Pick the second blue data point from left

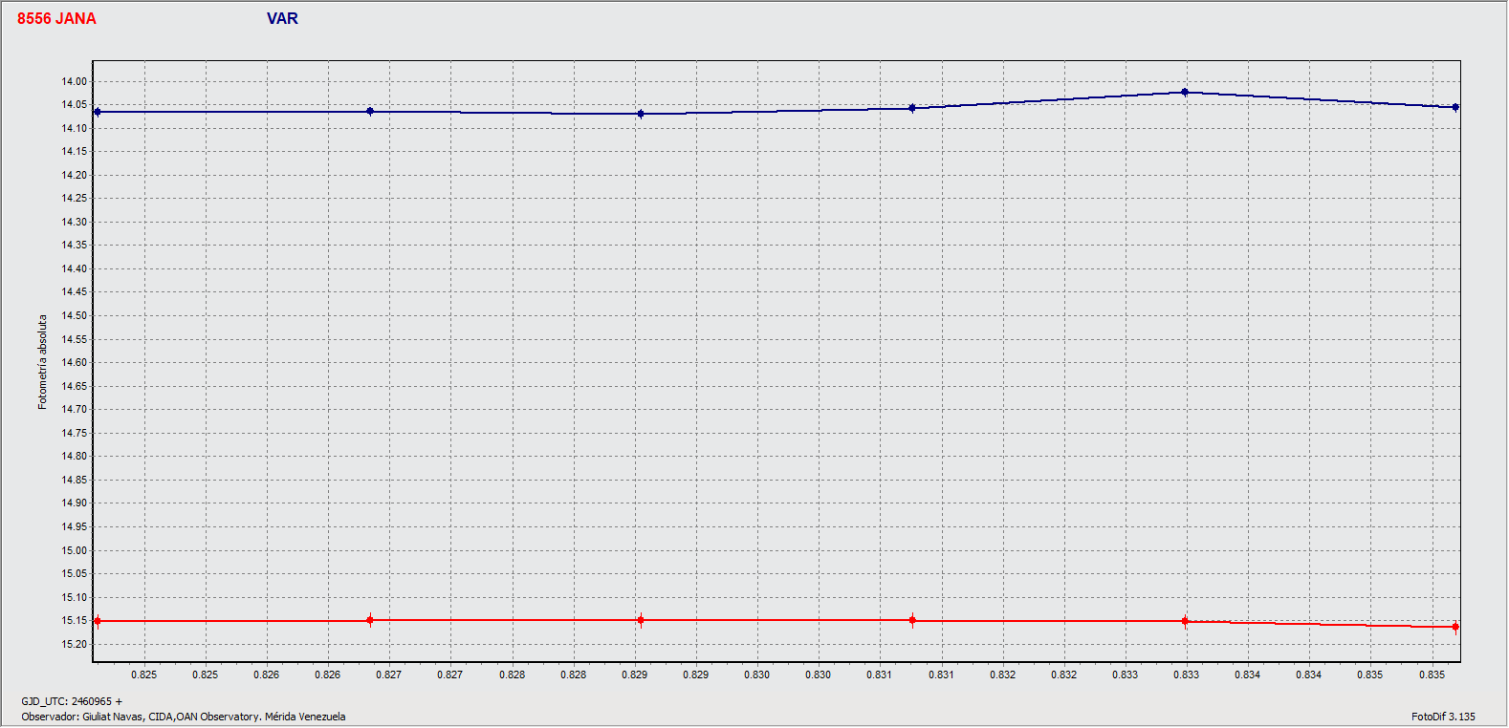pyautogui.click(x=370, y=112)
